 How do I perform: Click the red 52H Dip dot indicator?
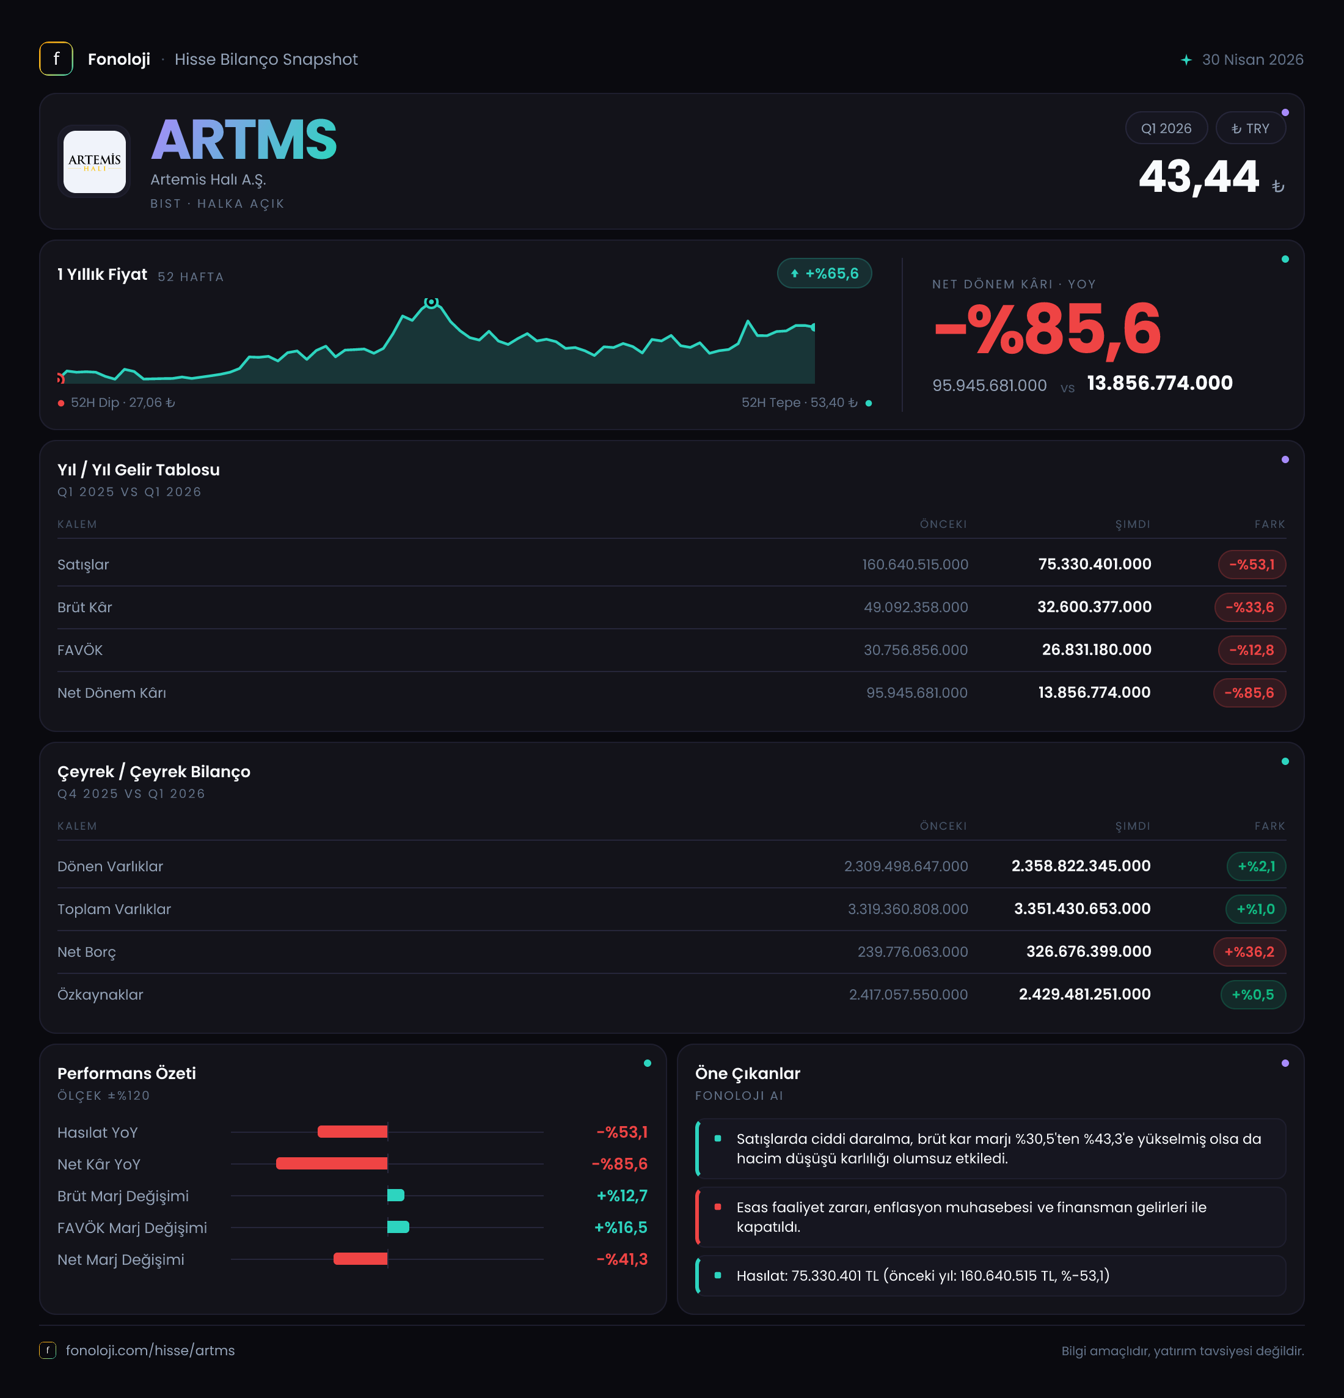click(x=61, y=403)
